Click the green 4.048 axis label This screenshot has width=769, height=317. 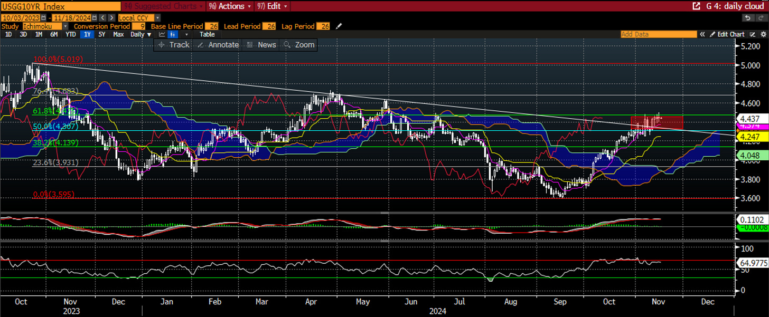tap(753, 156)
